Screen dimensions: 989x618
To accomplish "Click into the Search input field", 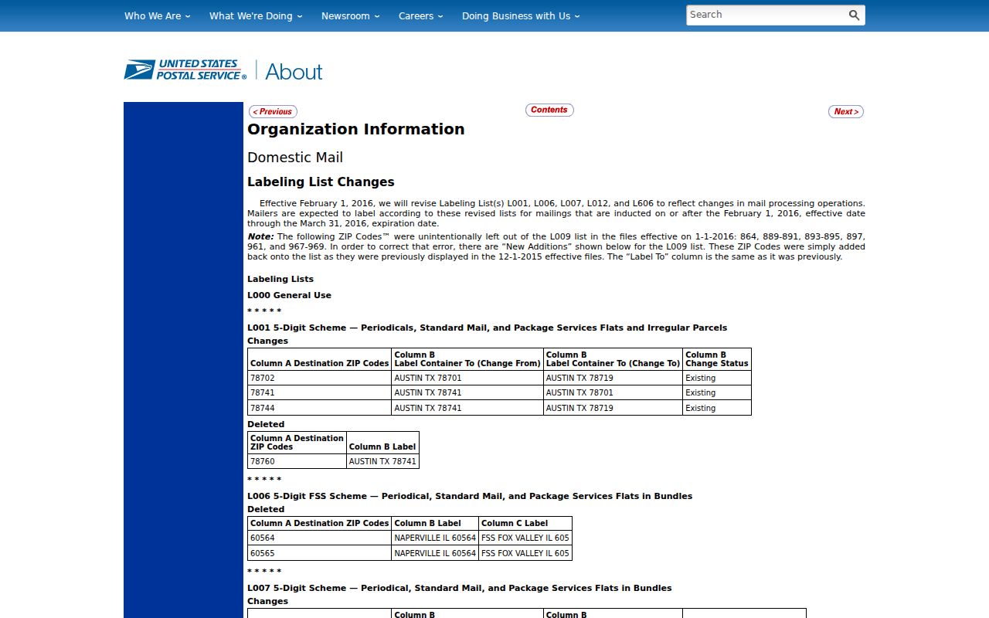I will pos(765,15).
